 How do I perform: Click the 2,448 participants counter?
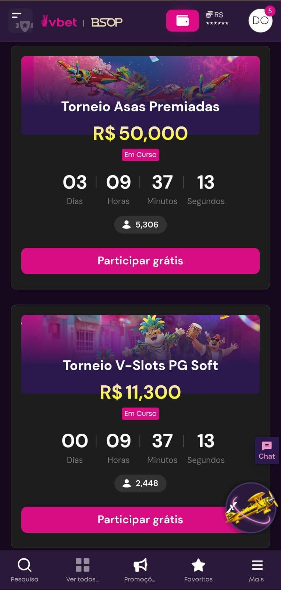140,483
